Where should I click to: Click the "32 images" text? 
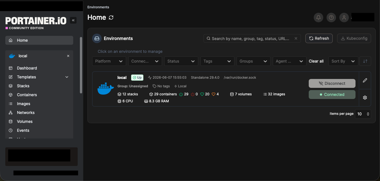276,94
